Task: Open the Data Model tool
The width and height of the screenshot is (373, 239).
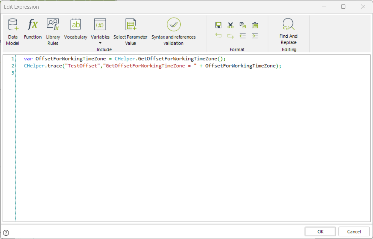Action: coord(13,32)
